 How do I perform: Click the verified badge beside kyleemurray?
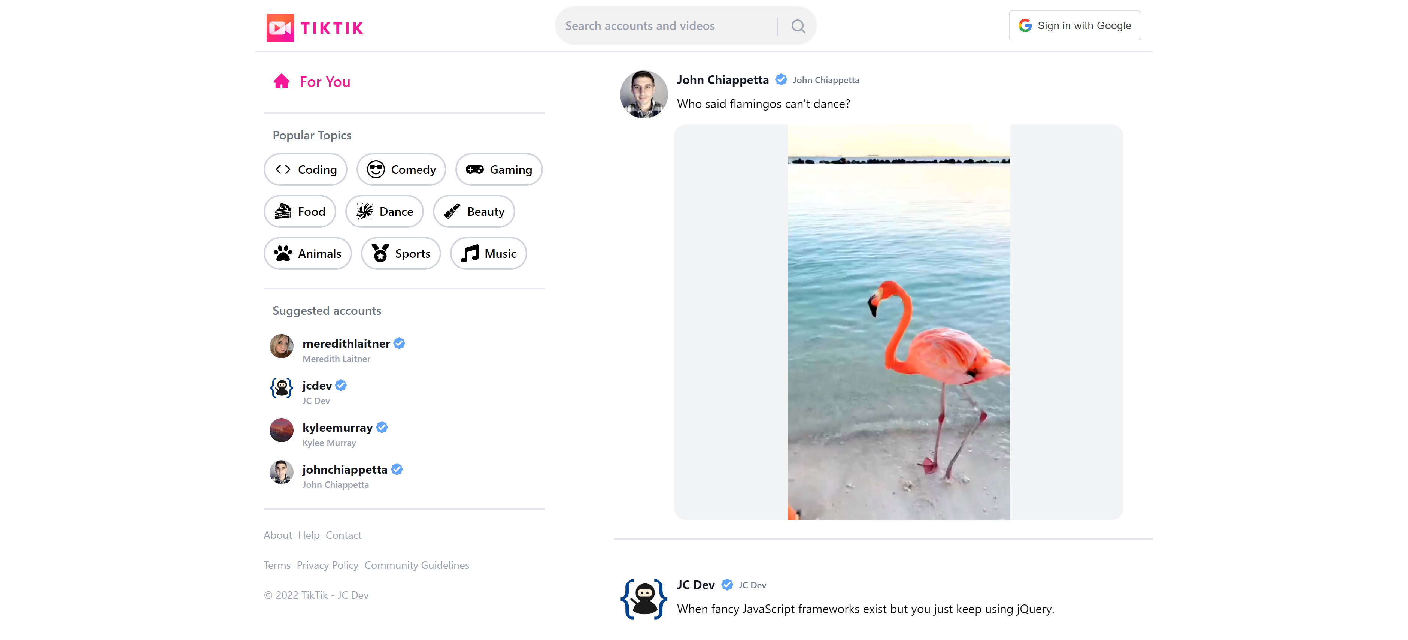382,428
